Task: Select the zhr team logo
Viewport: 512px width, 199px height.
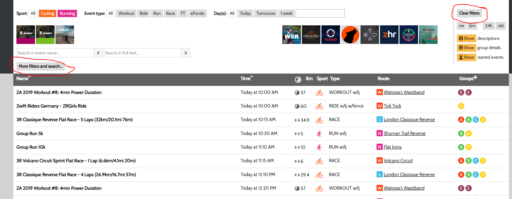Action: (389, 35)
